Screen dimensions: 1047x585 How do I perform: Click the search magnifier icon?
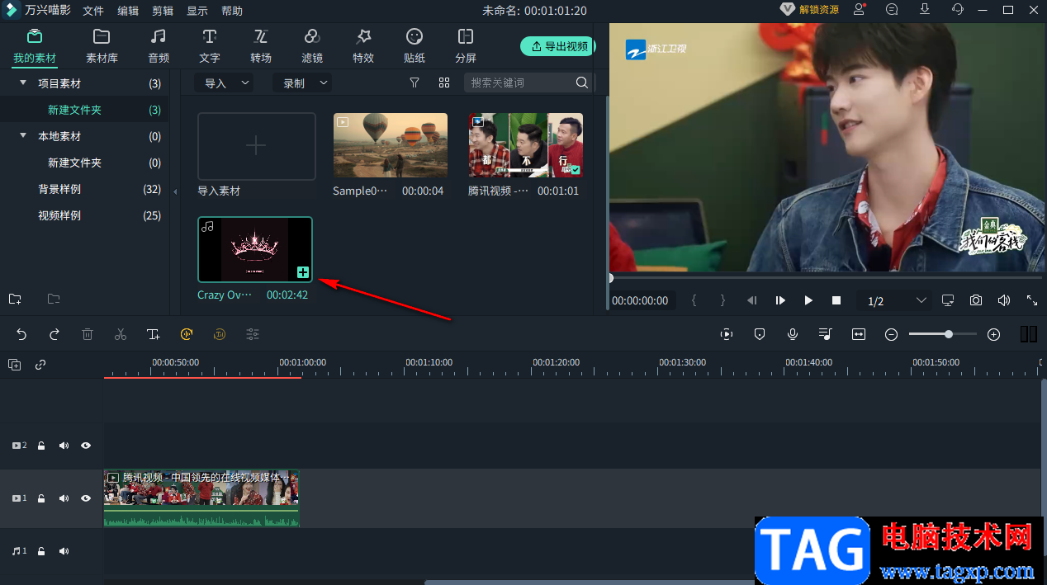click(582, 83)
